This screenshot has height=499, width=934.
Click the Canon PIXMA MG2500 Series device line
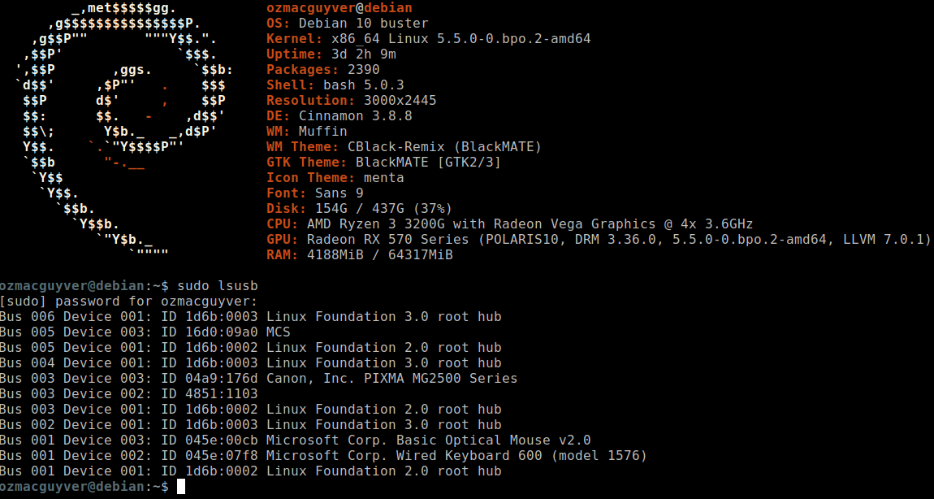(x=258, y=378)
